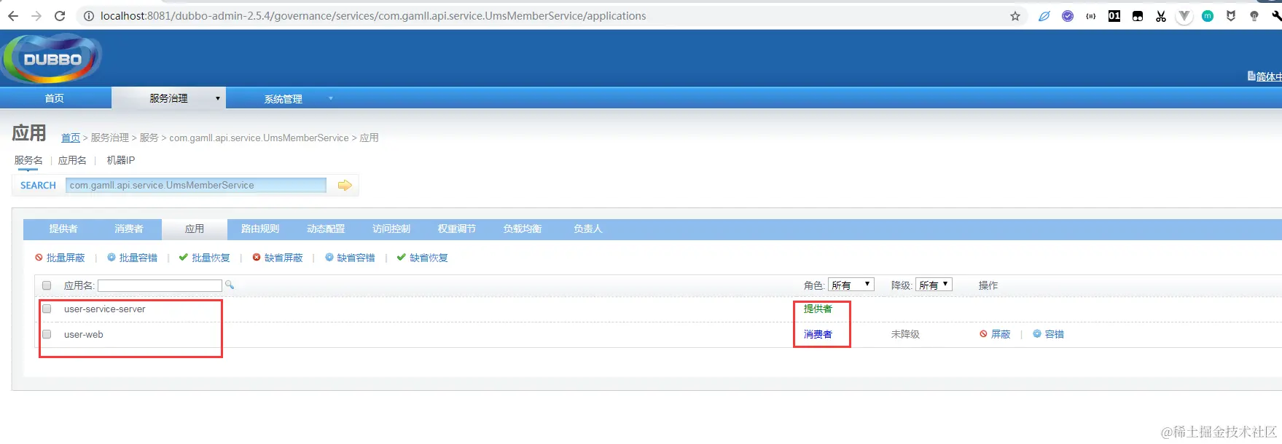This screenshot has width=1282, height=444.
Task: Switch to the 负责人 tab
Action: point(588,229)
